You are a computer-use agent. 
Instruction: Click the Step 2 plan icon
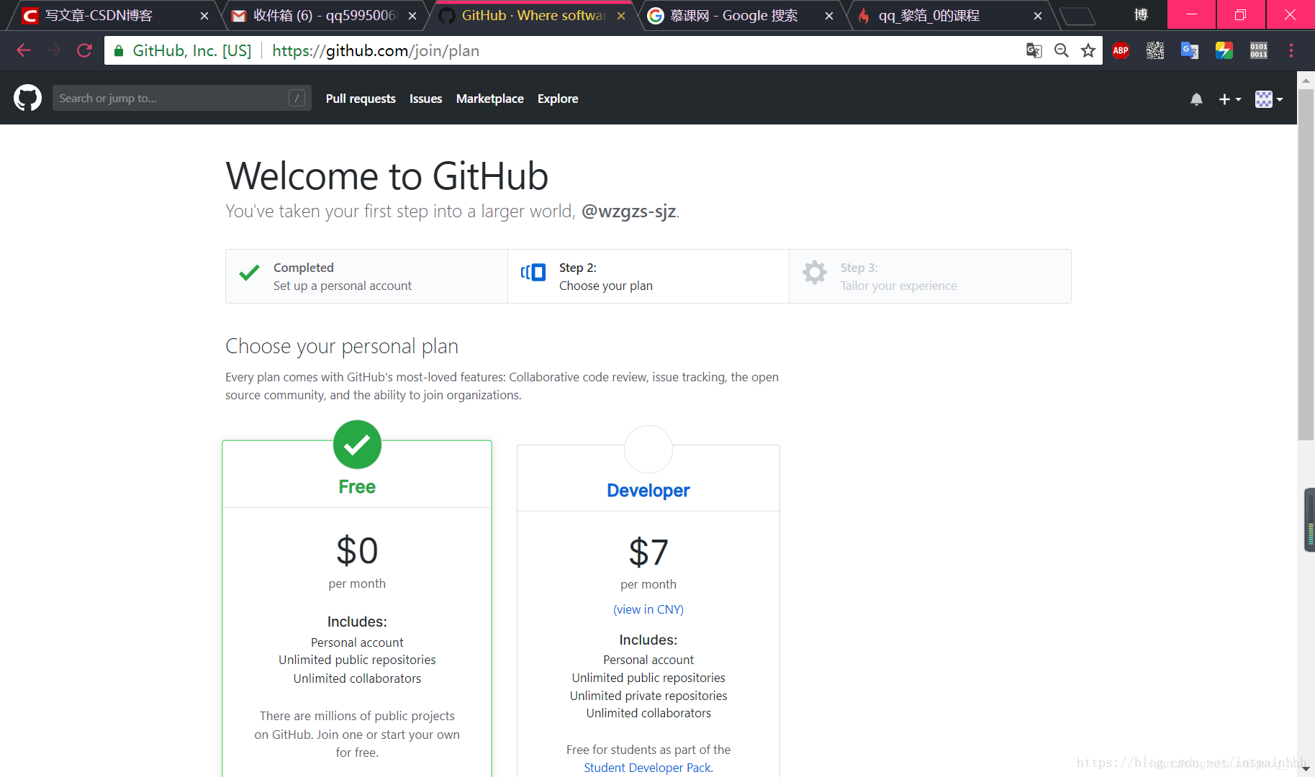click(533, 273)
